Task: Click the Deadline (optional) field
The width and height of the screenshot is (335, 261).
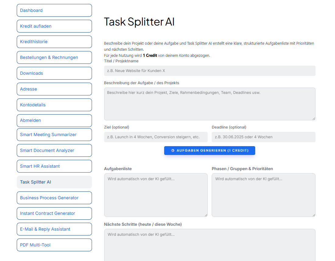Action: pos(263,137)
